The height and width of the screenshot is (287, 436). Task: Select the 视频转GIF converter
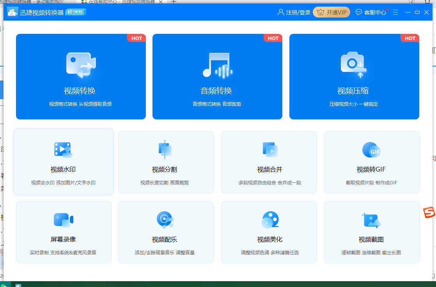pos(371,162)
